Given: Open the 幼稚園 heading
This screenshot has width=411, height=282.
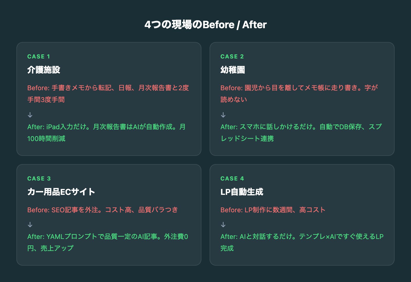Looking at the screenshot, I should tap(232, 70).
